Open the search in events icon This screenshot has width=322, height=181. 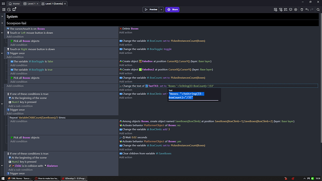[318, 9]
